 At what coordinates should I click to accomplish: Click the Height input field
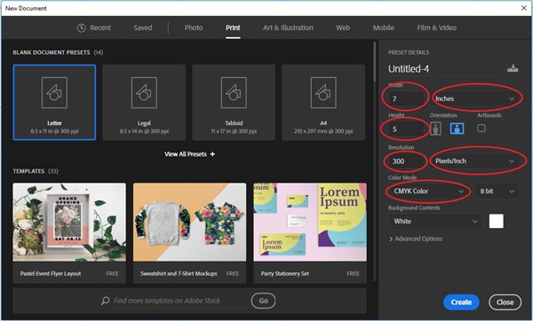tap(407, 129)
